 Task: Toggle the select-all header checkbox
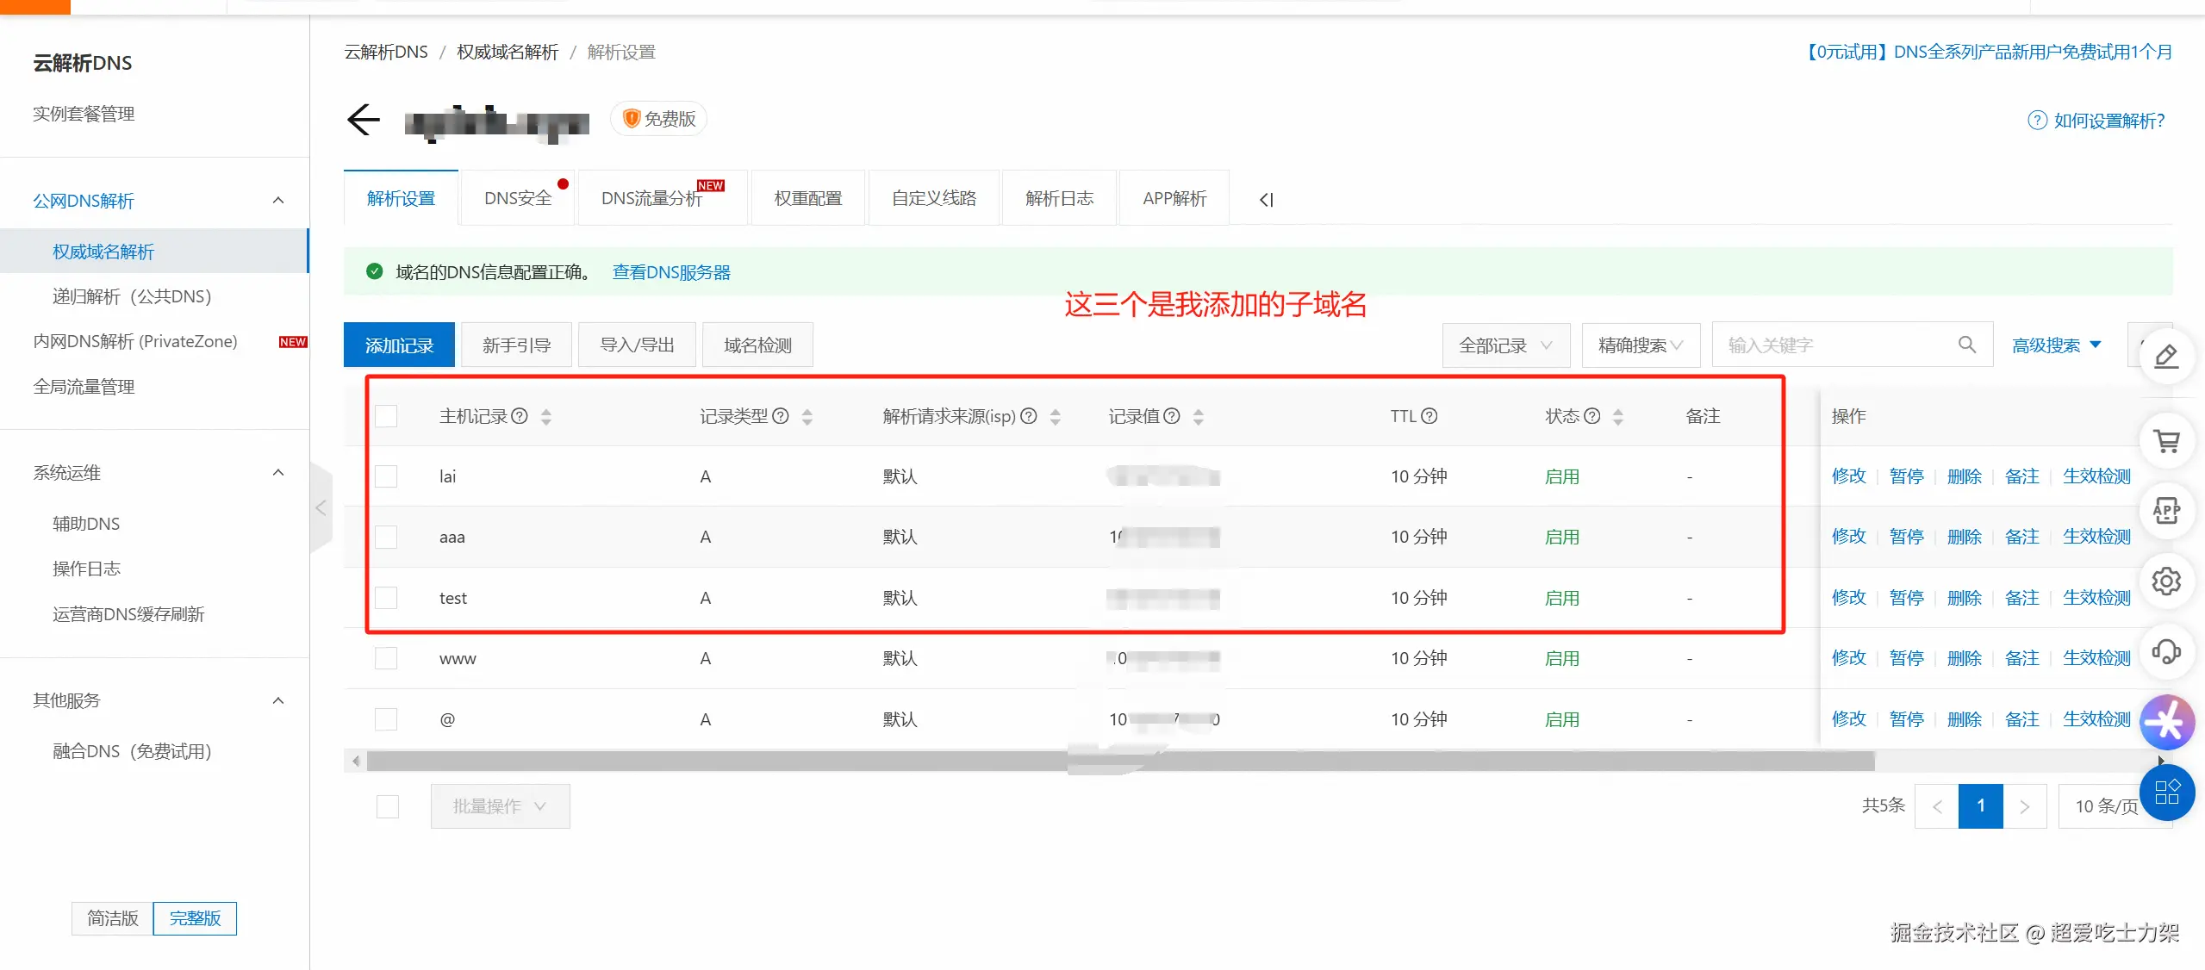pos(386,416)
